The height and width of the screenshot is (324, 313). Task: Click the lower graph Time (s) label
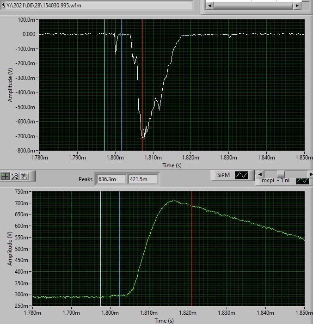[164, 320]
